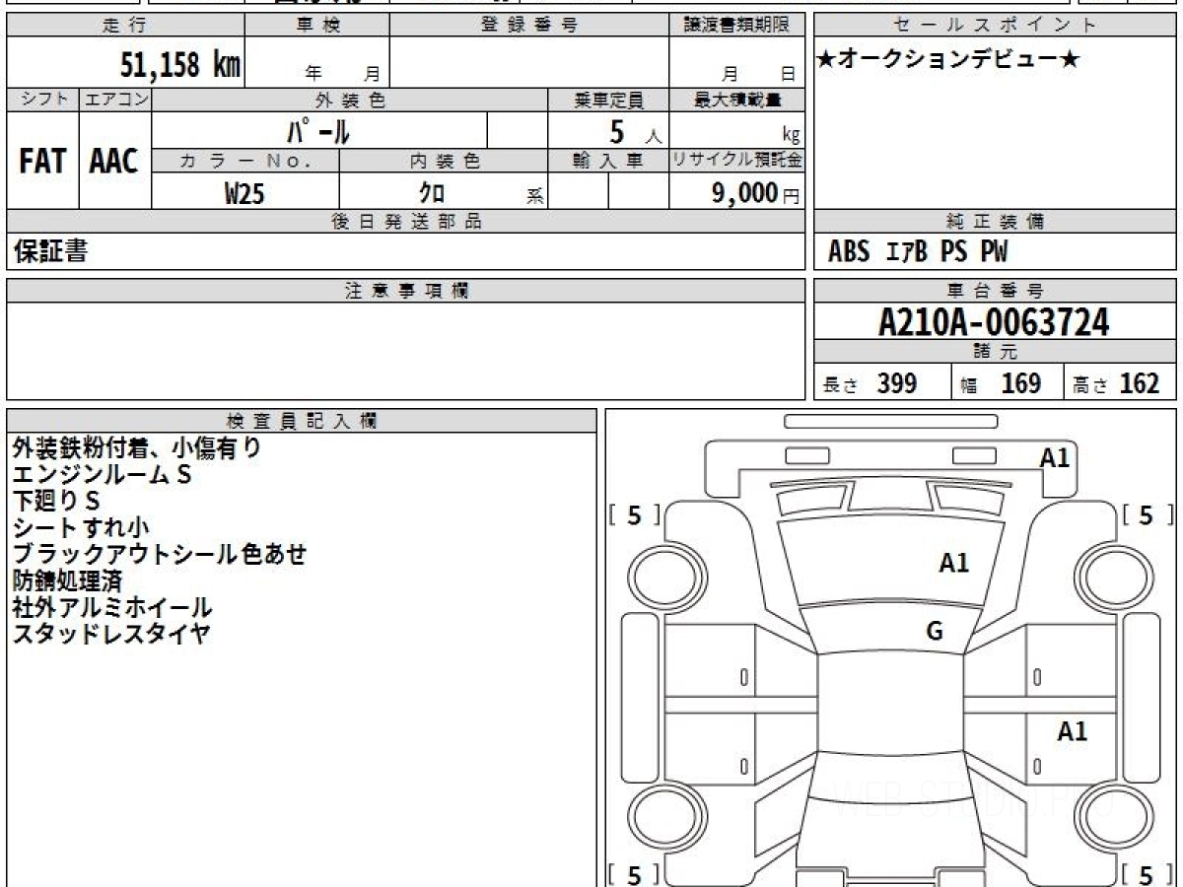Select chassis number A210A-0063724
This screenshot has width=1183, height=887.
(x=994, y=322)
